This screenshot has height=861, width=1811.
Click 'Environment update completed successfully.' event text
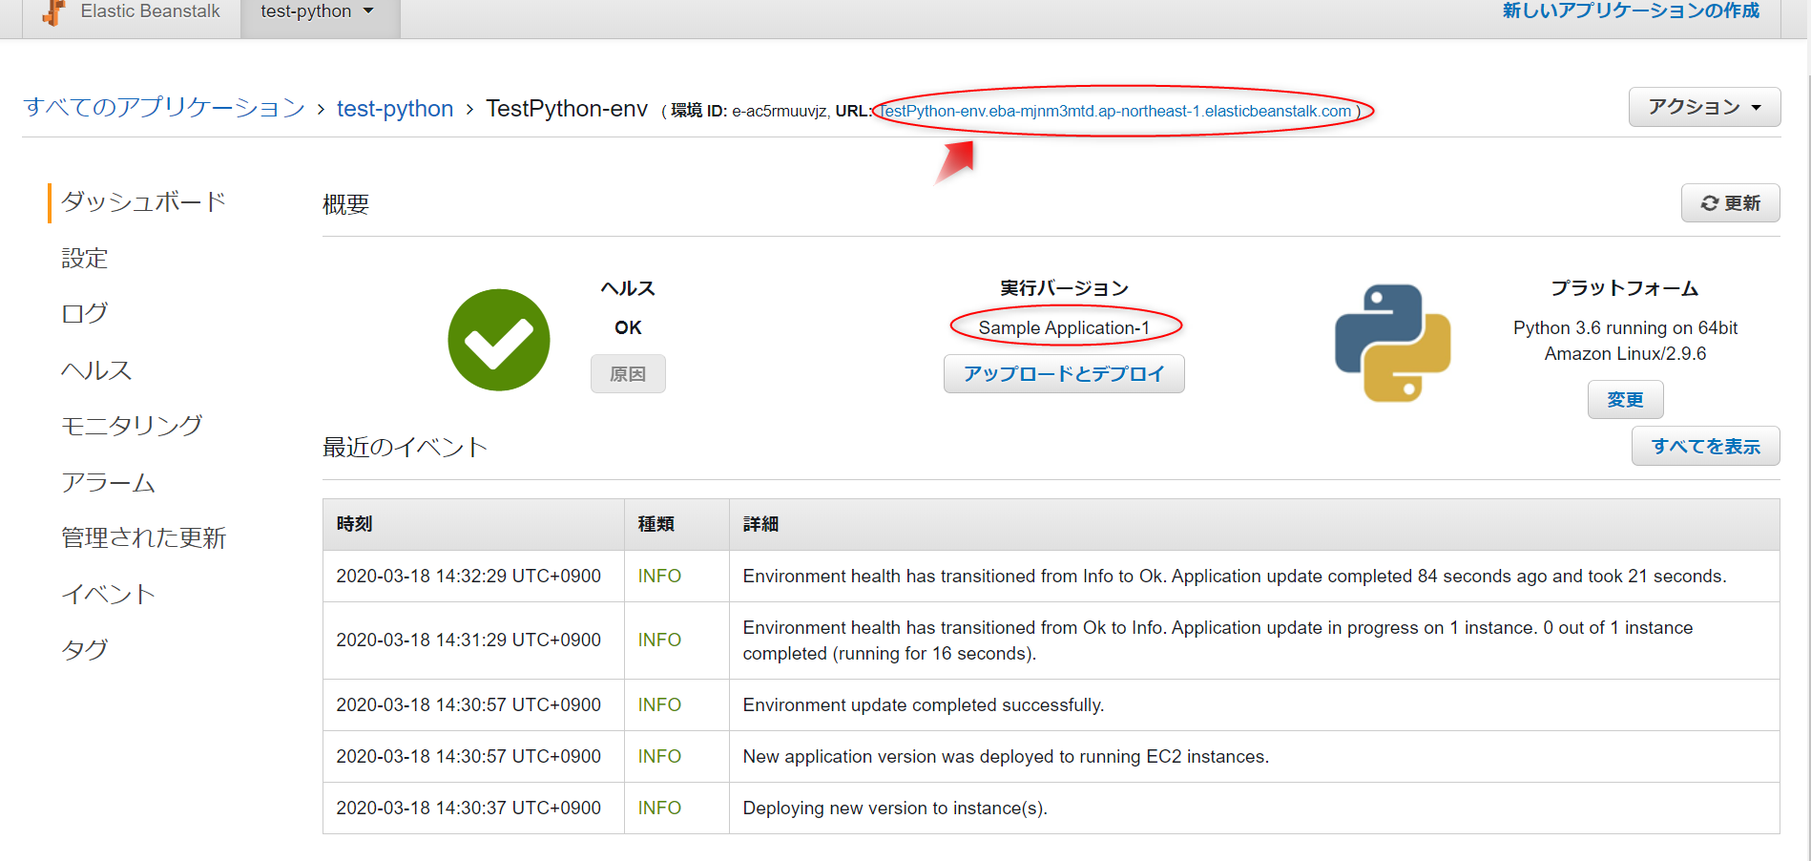[x=924, y=704]
